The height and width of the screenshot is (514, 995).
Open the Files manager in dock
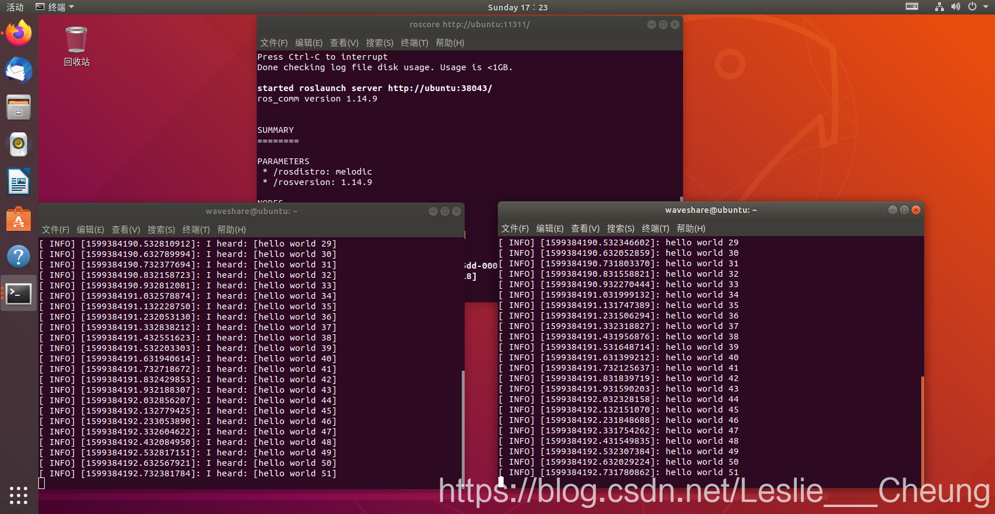(19, 107)
